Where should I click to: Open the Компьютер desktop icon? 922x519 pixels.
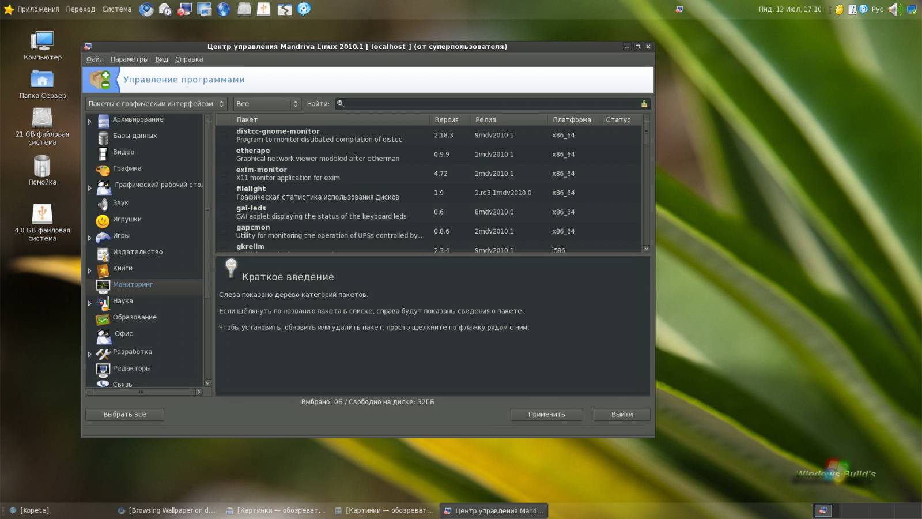point(42,42)
